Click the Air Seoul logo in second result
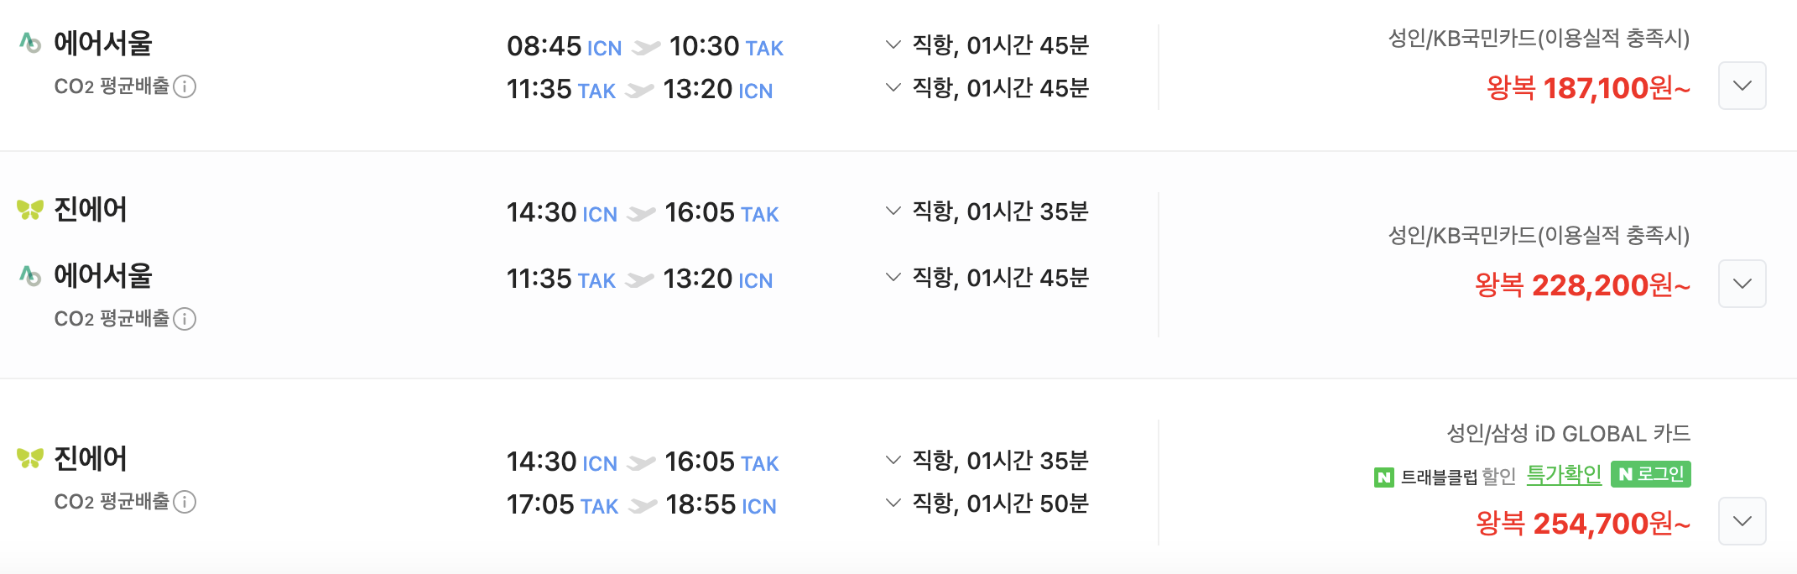Image resolution: width=1797 pixels, height=574 pixels. pyautogui.click(x=30, y=275)
